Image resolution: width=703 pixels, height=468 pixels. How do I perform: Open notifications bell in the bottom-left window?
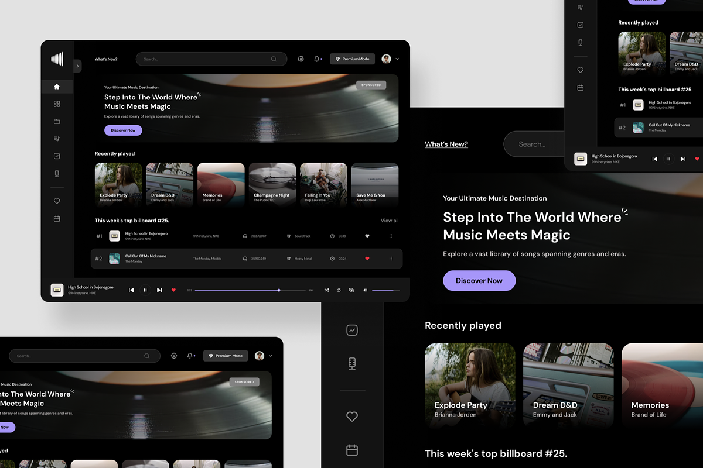point(191,356)
